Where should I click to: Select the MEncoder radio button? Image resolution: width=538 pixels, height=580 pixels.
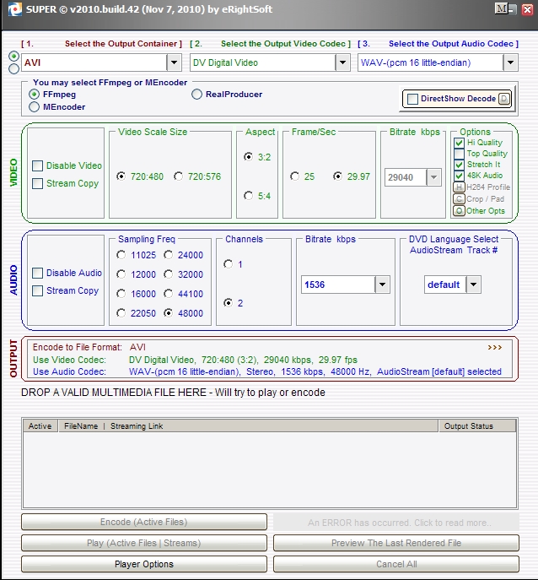click(34, 107)
